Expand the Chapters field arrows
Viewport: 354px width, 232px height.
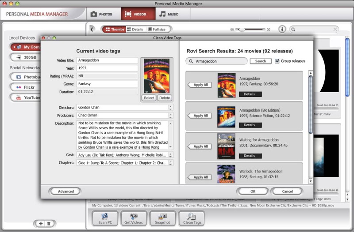pos(170,163)
